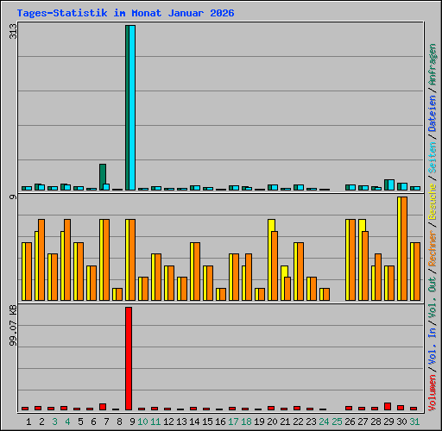The height and width of the screenshot is (431, 442).
Task: Select day label '19' on the x-axis
Action: click(x=259, y=422)
